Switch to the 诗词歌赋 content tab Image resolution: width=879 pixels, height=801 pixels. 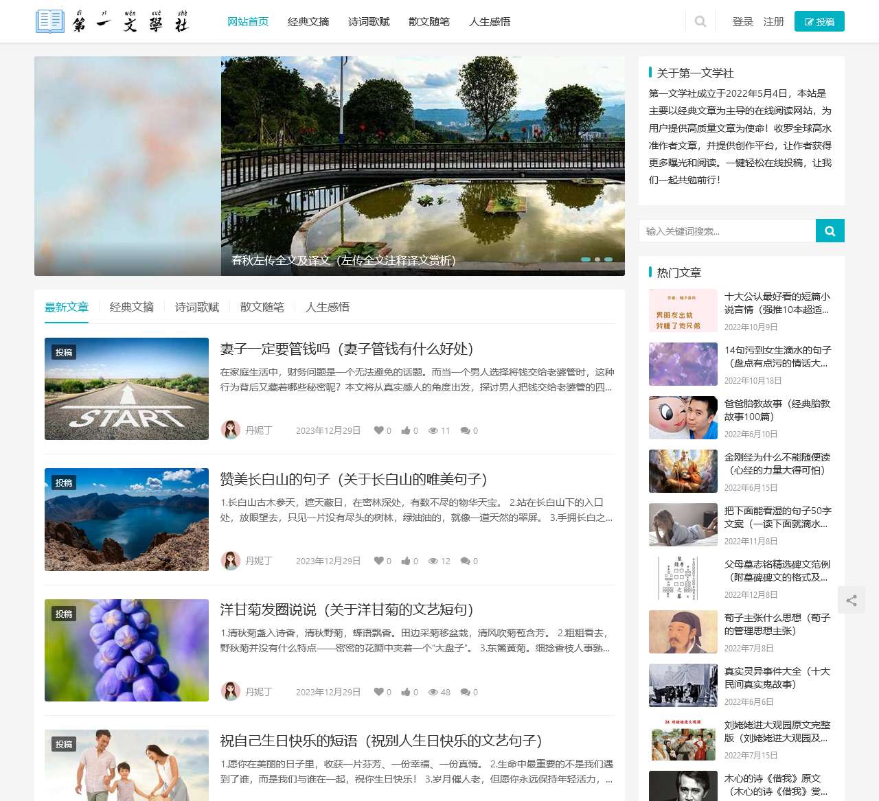pos(197,307)
